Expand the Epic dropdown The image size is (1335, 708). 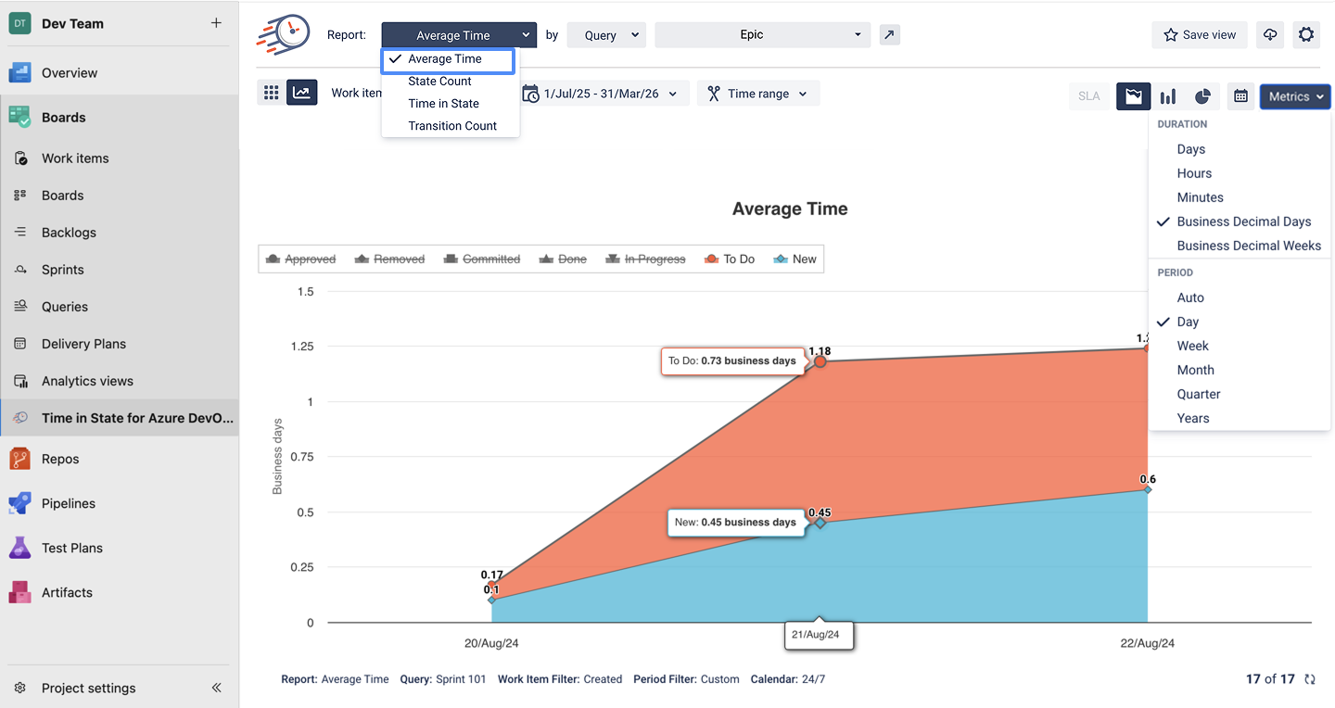[762, 35]
